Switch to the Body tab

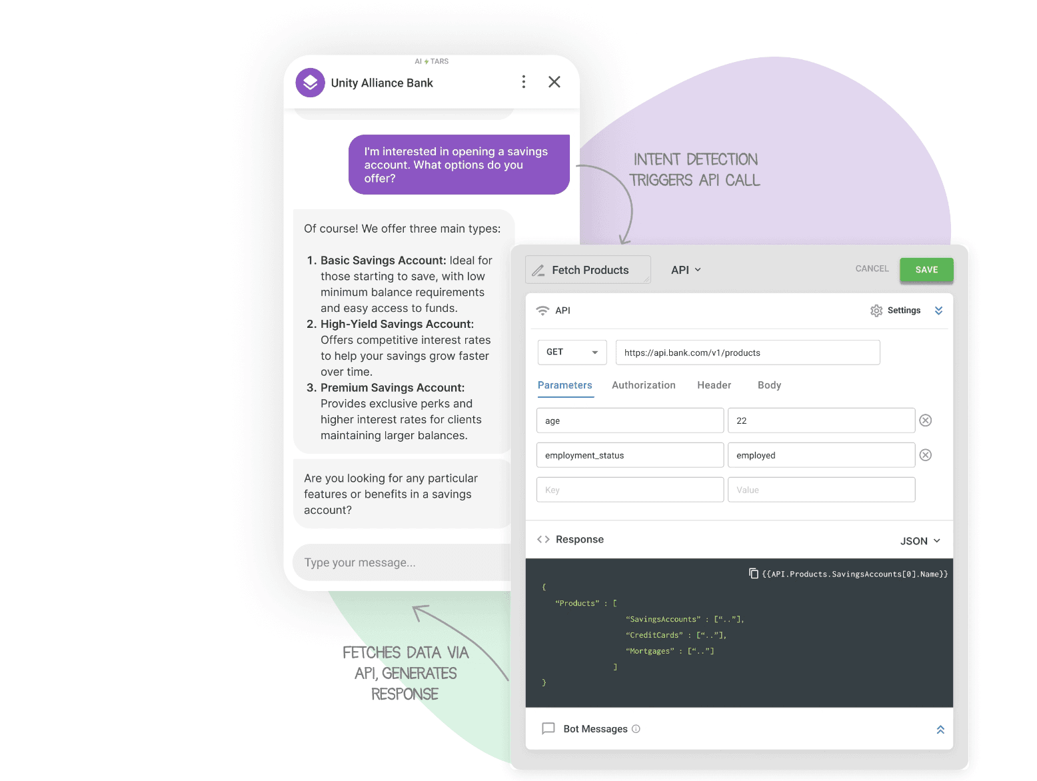click(x=770, y=385)
